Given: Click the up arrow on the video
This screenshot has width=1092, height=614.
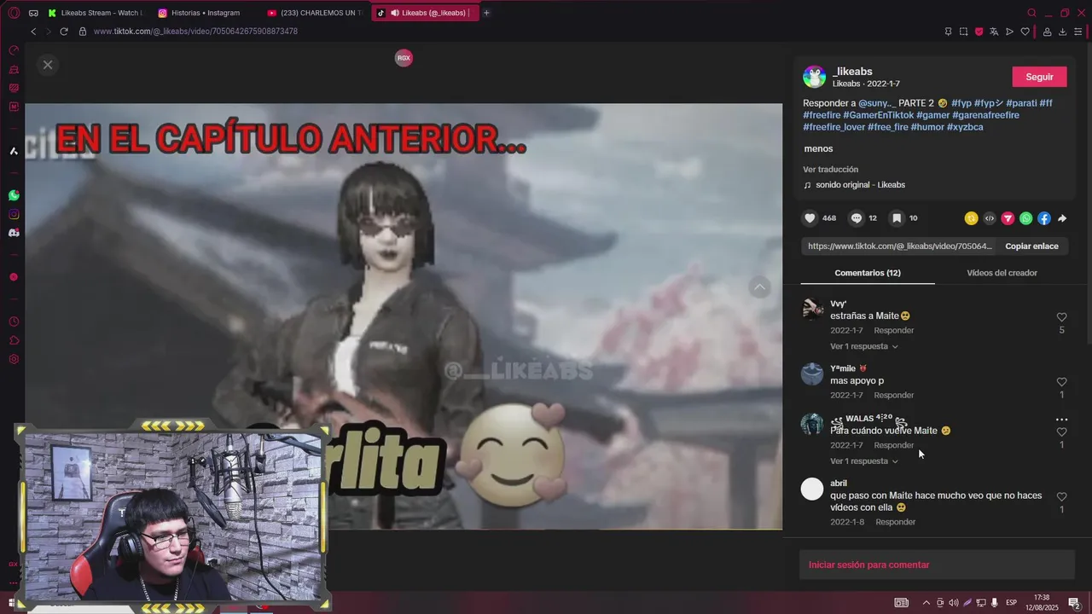Looking at the screenshot, I should tap(759, 287).
